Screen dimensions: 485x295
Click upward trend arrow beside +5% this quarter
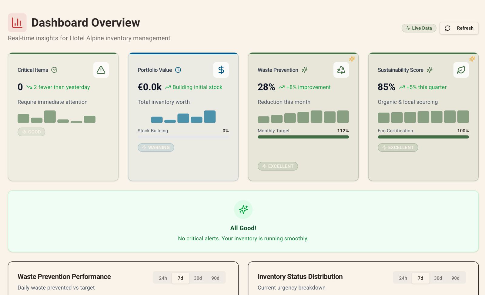[x=402, y=87]
